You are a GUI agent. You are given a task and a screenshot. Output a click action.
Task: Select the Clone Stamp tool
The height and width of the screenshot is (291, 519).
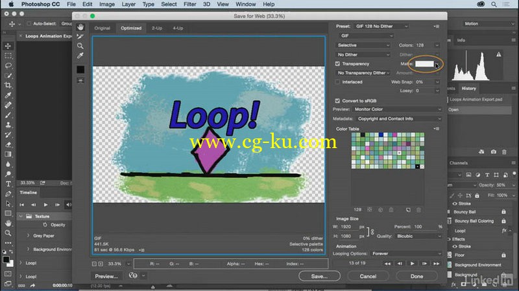click(x=8, y=125)
